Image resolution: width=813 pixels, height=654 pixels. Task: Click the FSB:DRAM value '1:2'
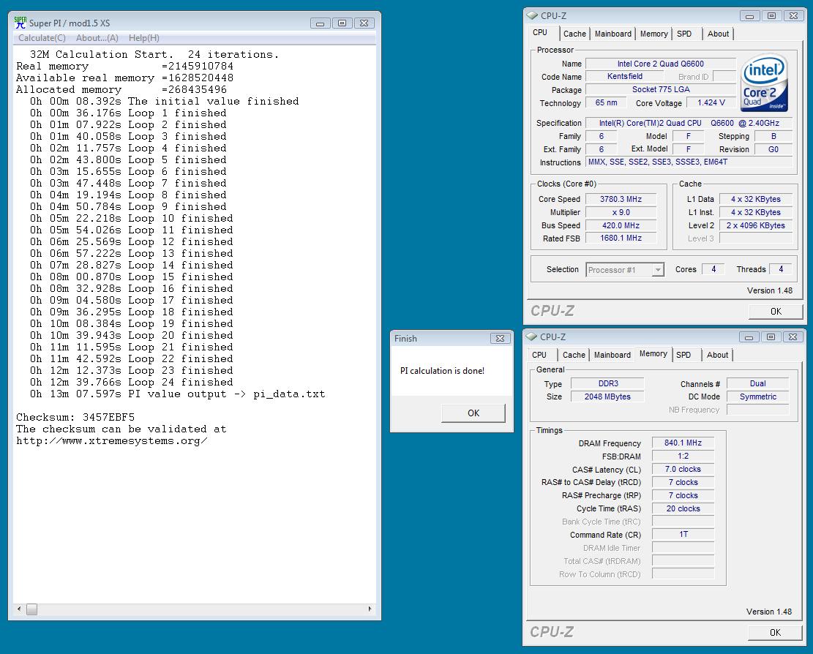[683, 456]
